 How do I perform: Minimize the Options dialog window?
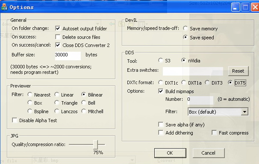(x=235, y=7)
